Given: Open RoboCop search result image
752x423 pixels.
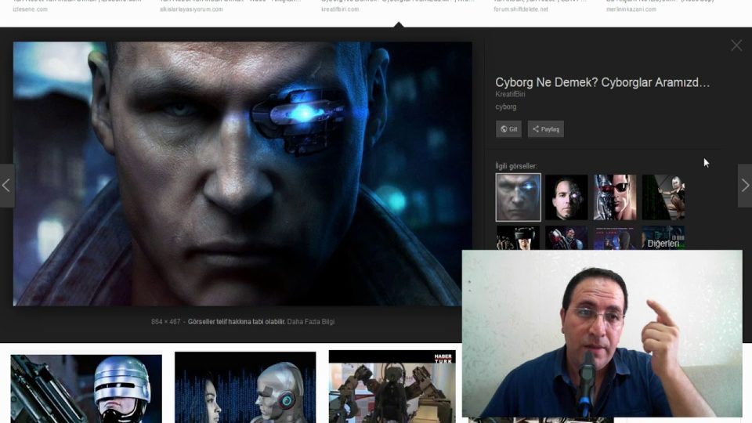Looking at the screenshot, I should tap(86, 389).
